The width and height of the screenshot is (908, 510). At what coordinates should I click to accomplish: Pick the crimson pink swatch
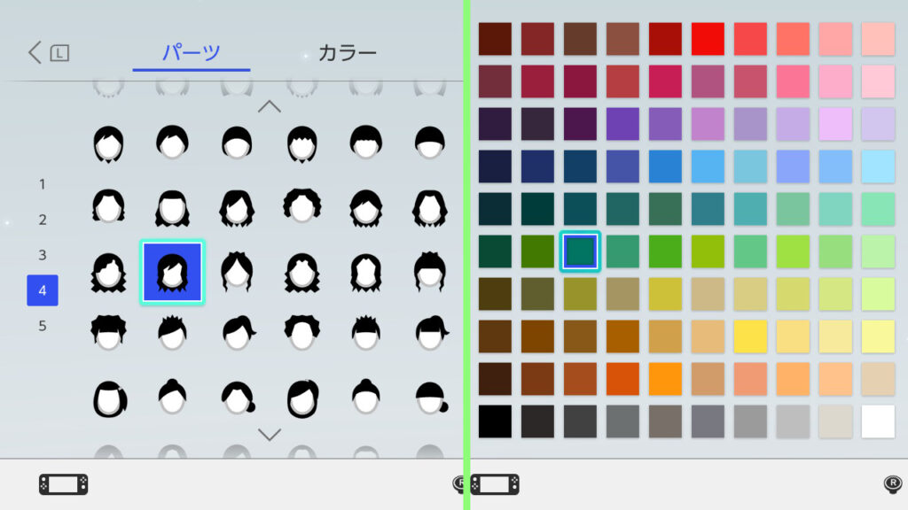(x=665, y=81)
